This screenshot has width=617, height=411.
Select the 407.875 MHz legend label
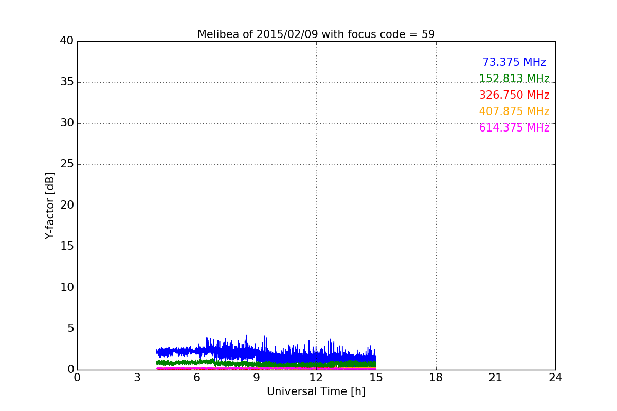tap(514, 111)
